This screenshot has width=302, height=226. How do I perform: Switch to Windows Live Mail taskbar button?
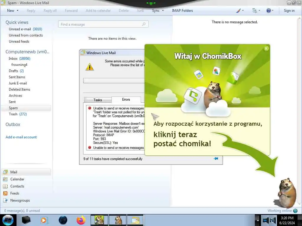(x=135, y=220)
